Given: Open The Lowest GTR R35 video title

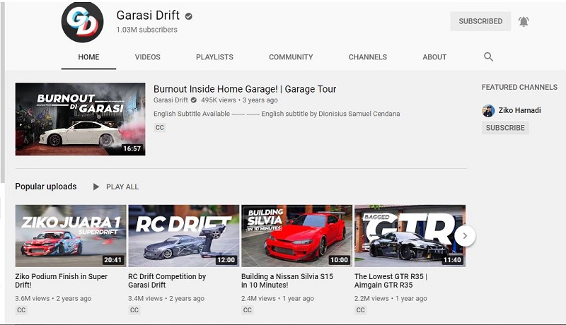Looking at the screenshot, I should pos(391,280).
